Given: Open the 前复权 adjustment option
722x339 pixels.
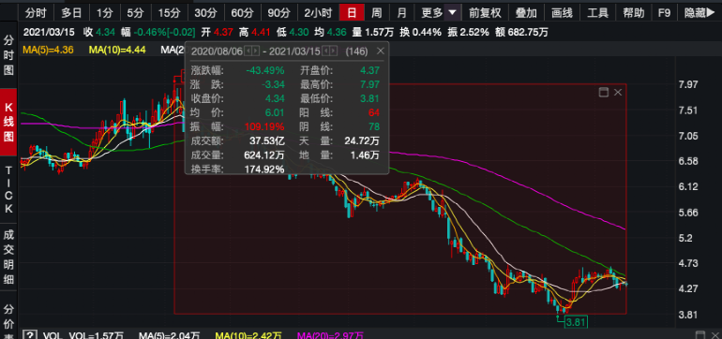Looking at the screenshot, I should (485, 12).
